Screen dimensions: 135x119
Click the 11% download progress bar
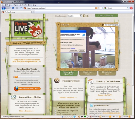pos(26,77)
